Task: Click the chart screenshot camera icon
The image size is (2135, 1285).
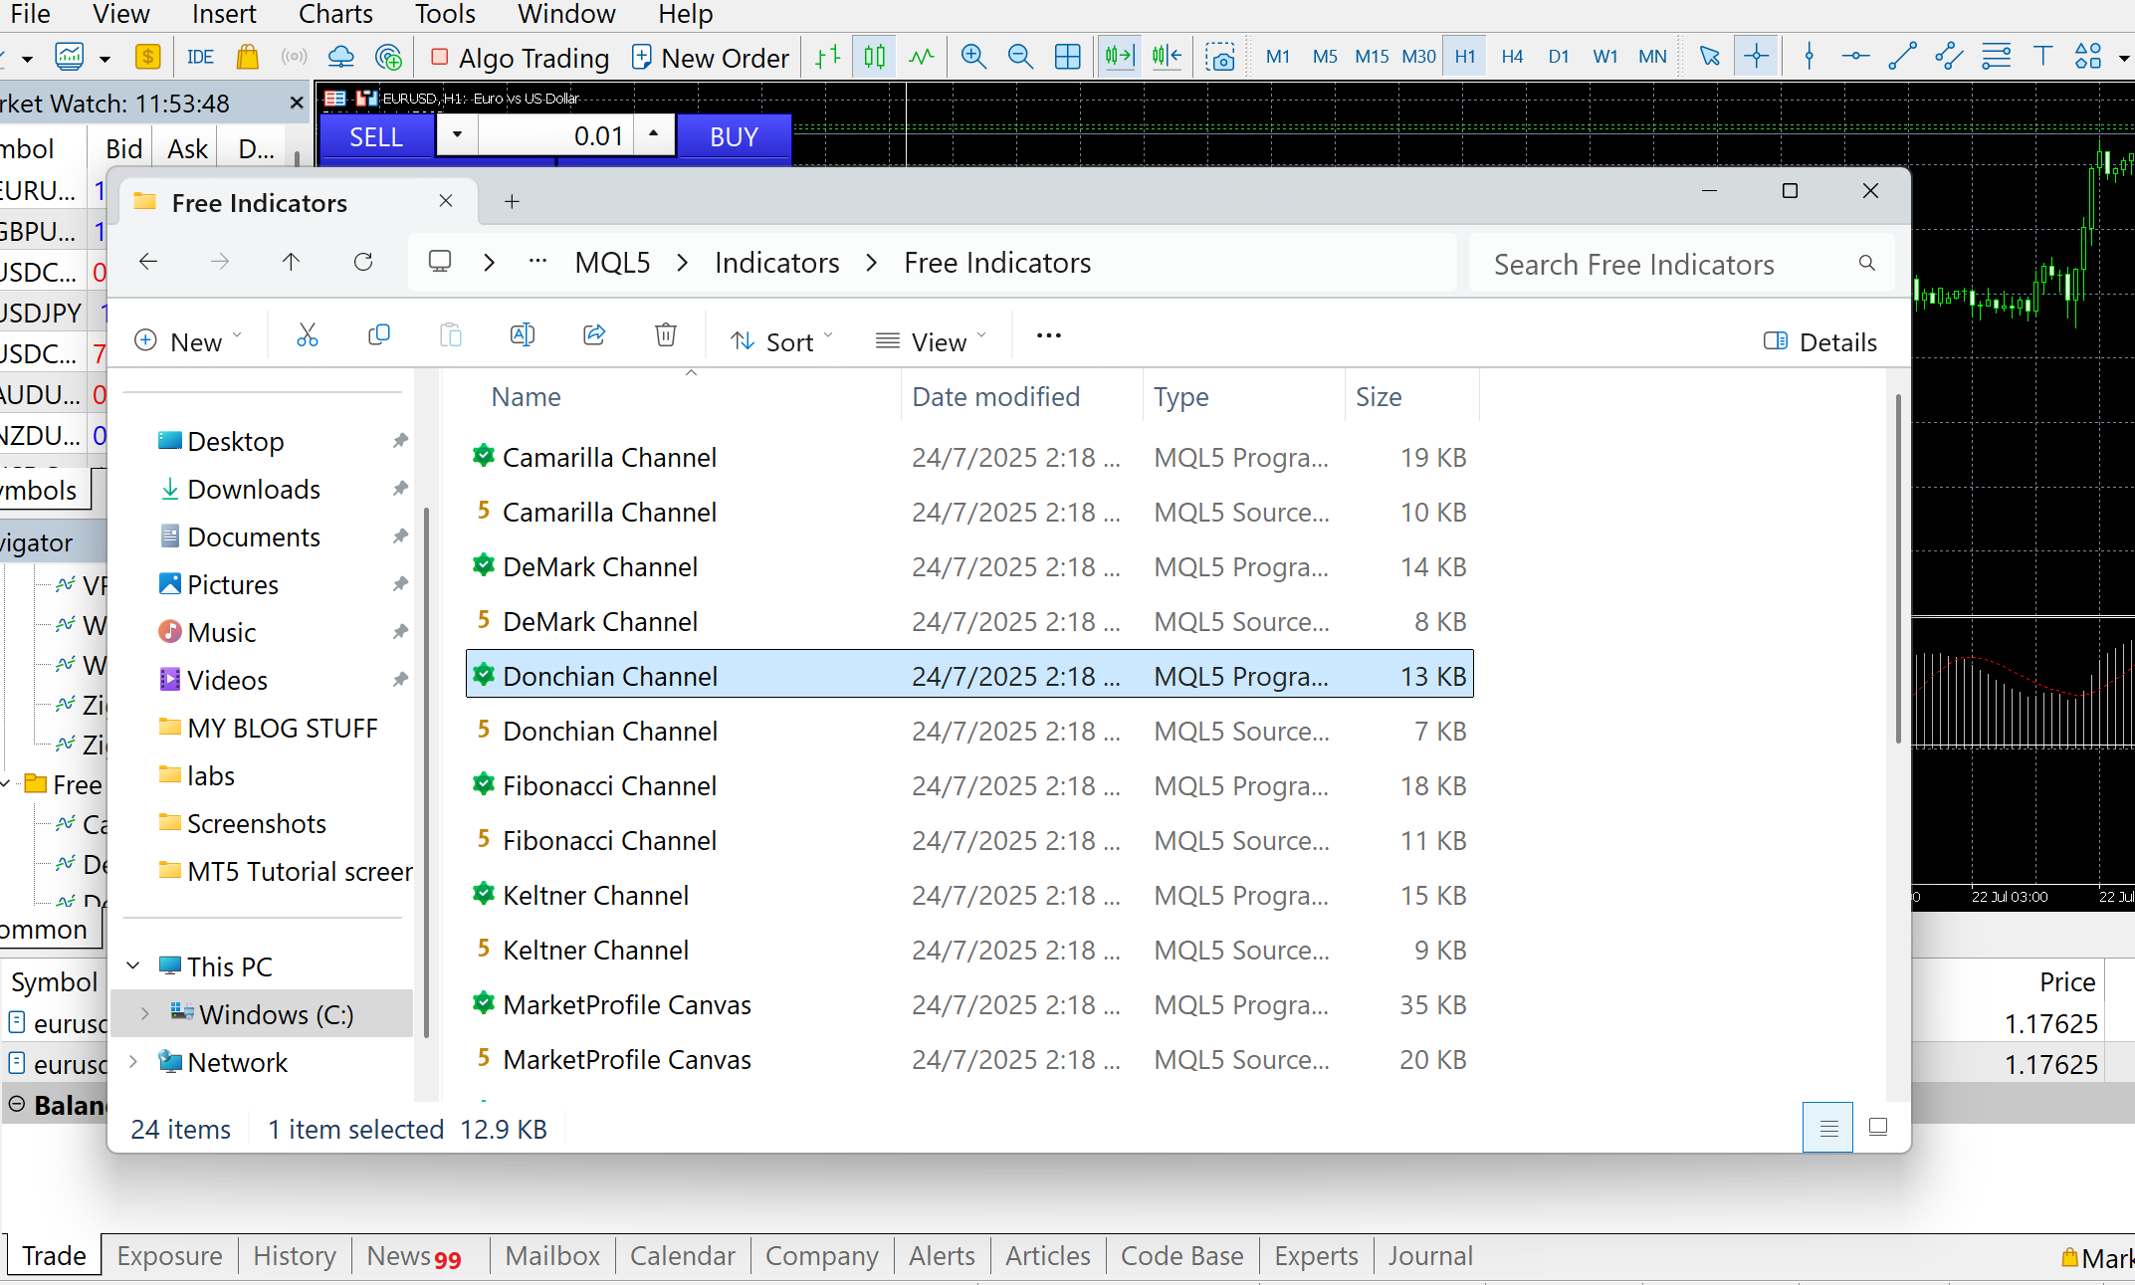Action: coord(1219,57)
